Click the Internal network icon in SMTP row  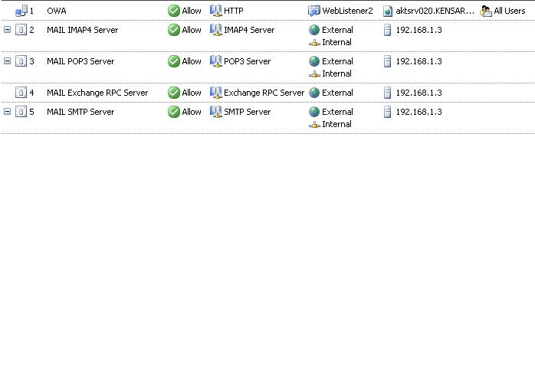(x=314, y=125)
